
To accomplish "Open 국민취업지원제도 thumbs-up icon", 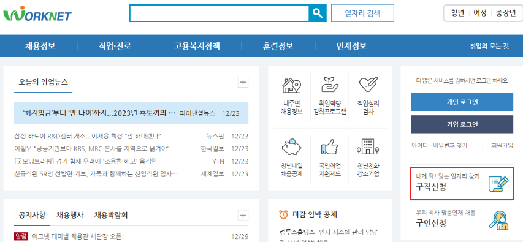I will point(329,147).
